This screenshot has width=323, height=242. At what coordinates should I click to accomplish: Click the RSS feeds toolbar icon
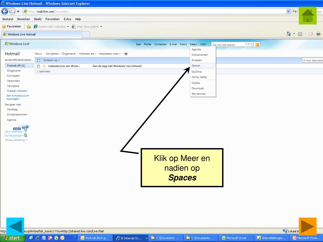(x=300, y=34)
